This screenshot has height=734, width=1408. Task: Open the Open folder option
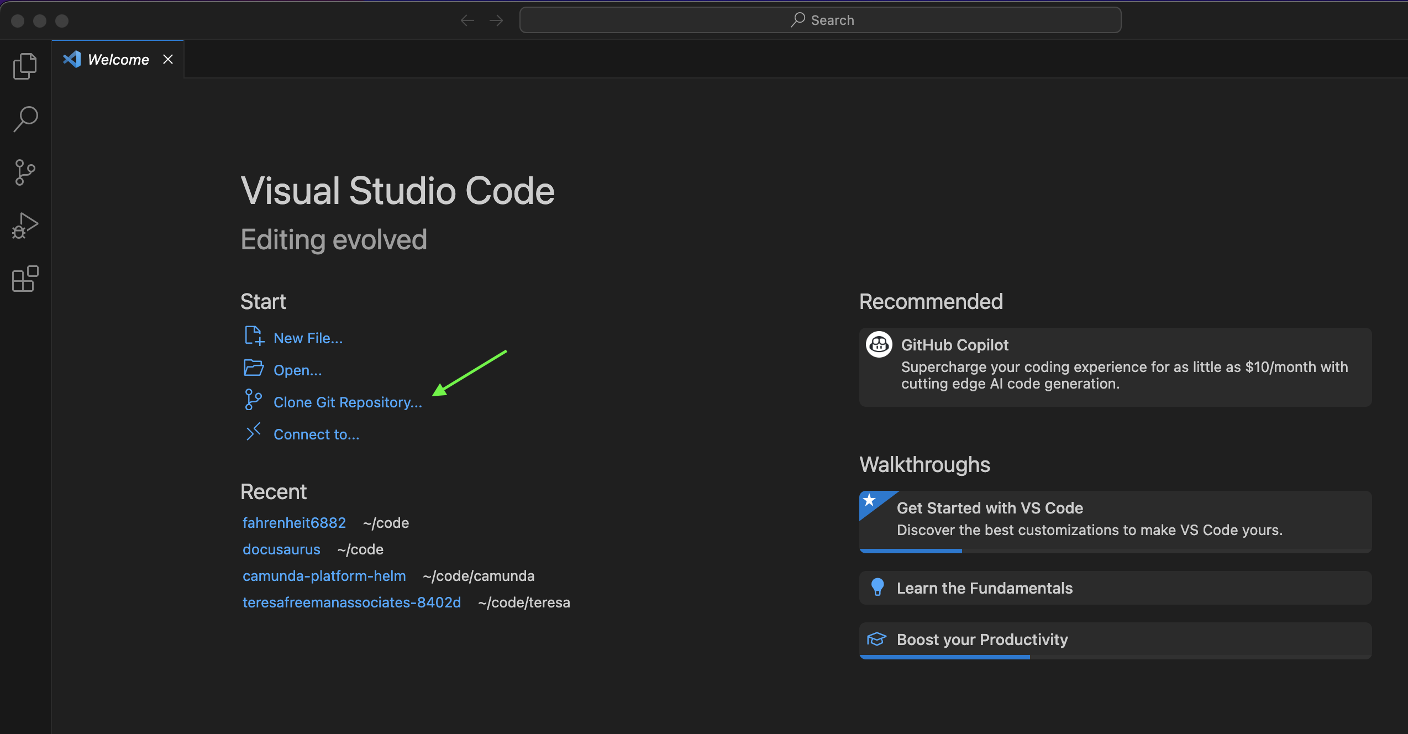[297, 369]
